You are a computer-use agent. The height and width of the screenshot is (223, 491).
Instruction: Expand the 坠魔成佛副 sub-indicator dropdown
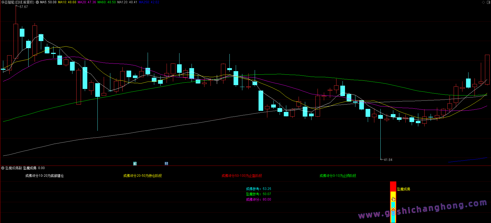click(x=3, y=168)
